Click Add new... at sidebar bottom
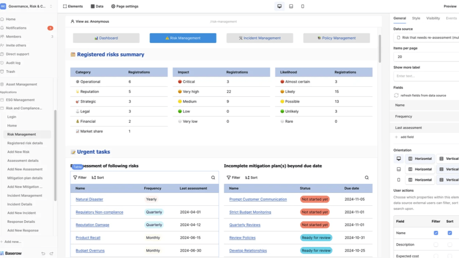The height and width of the screenshot is (258, 459). click(11, 242)
